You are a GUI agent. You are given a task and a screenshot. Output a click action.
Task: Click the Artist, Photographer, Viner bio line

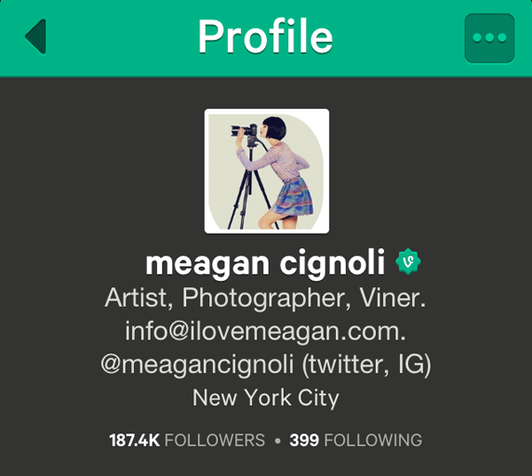(265, 298)
